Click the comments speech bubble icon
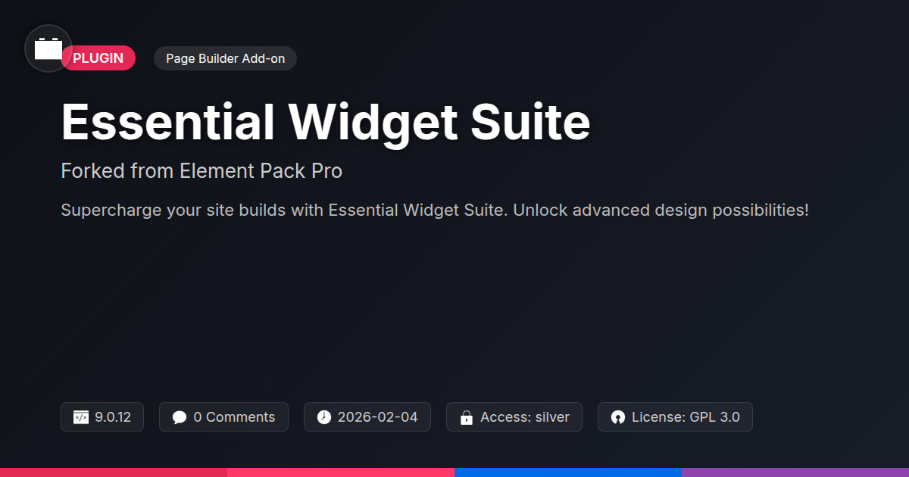 point(180,417)
